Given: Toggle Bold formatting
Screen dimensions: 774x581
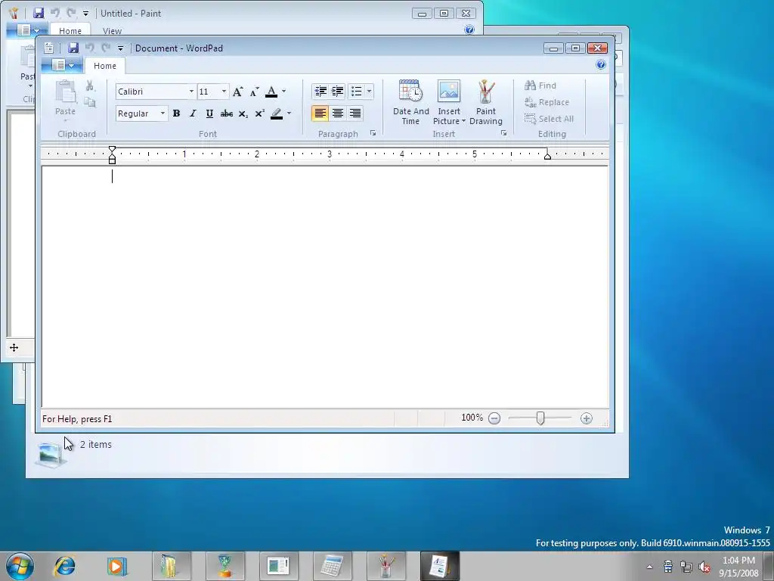Looking at the screenshot, I should coord(176,113).
